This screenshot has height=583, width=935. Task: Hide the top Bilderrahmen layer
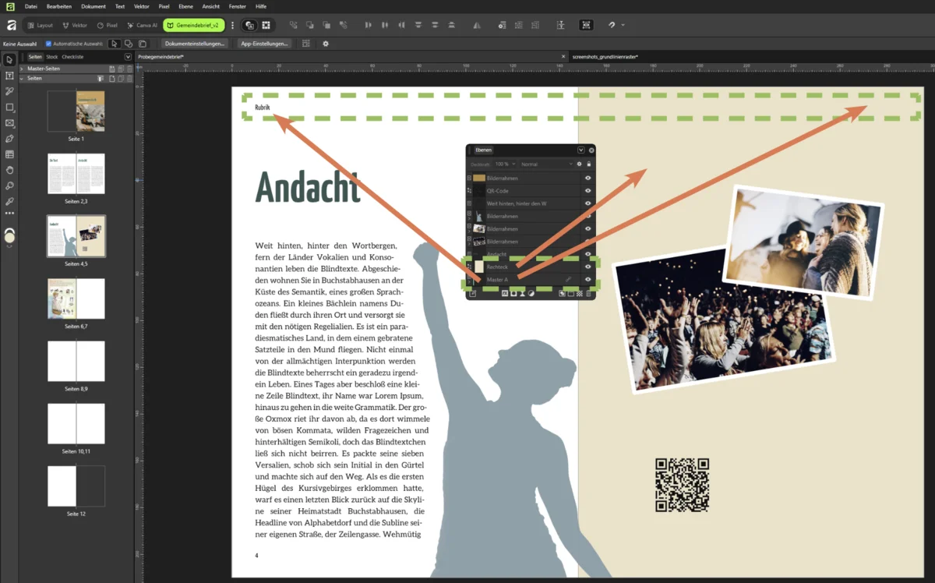click(x=588, y=178)
